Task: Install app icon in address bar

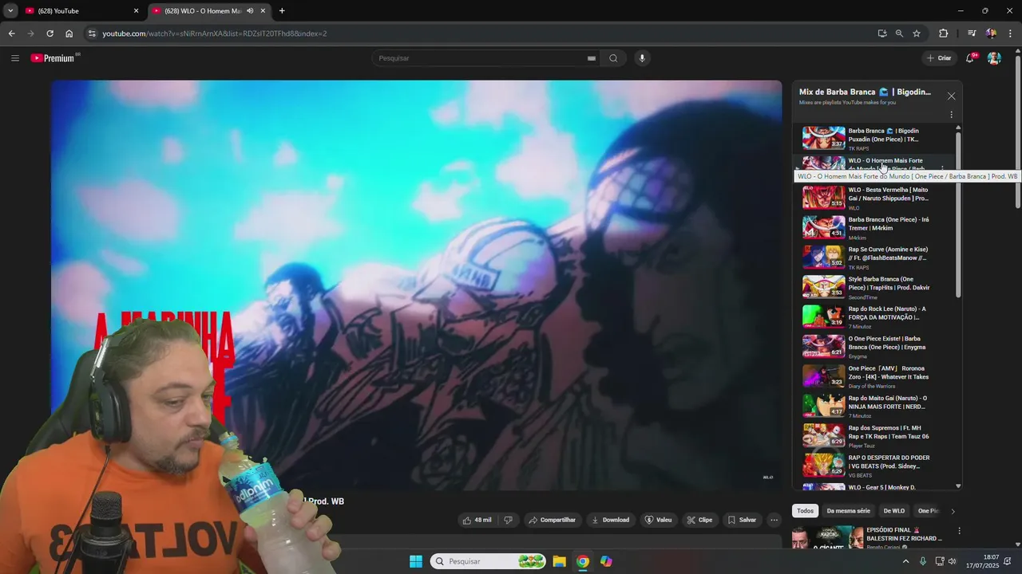Action: click(x=882, y=33)
